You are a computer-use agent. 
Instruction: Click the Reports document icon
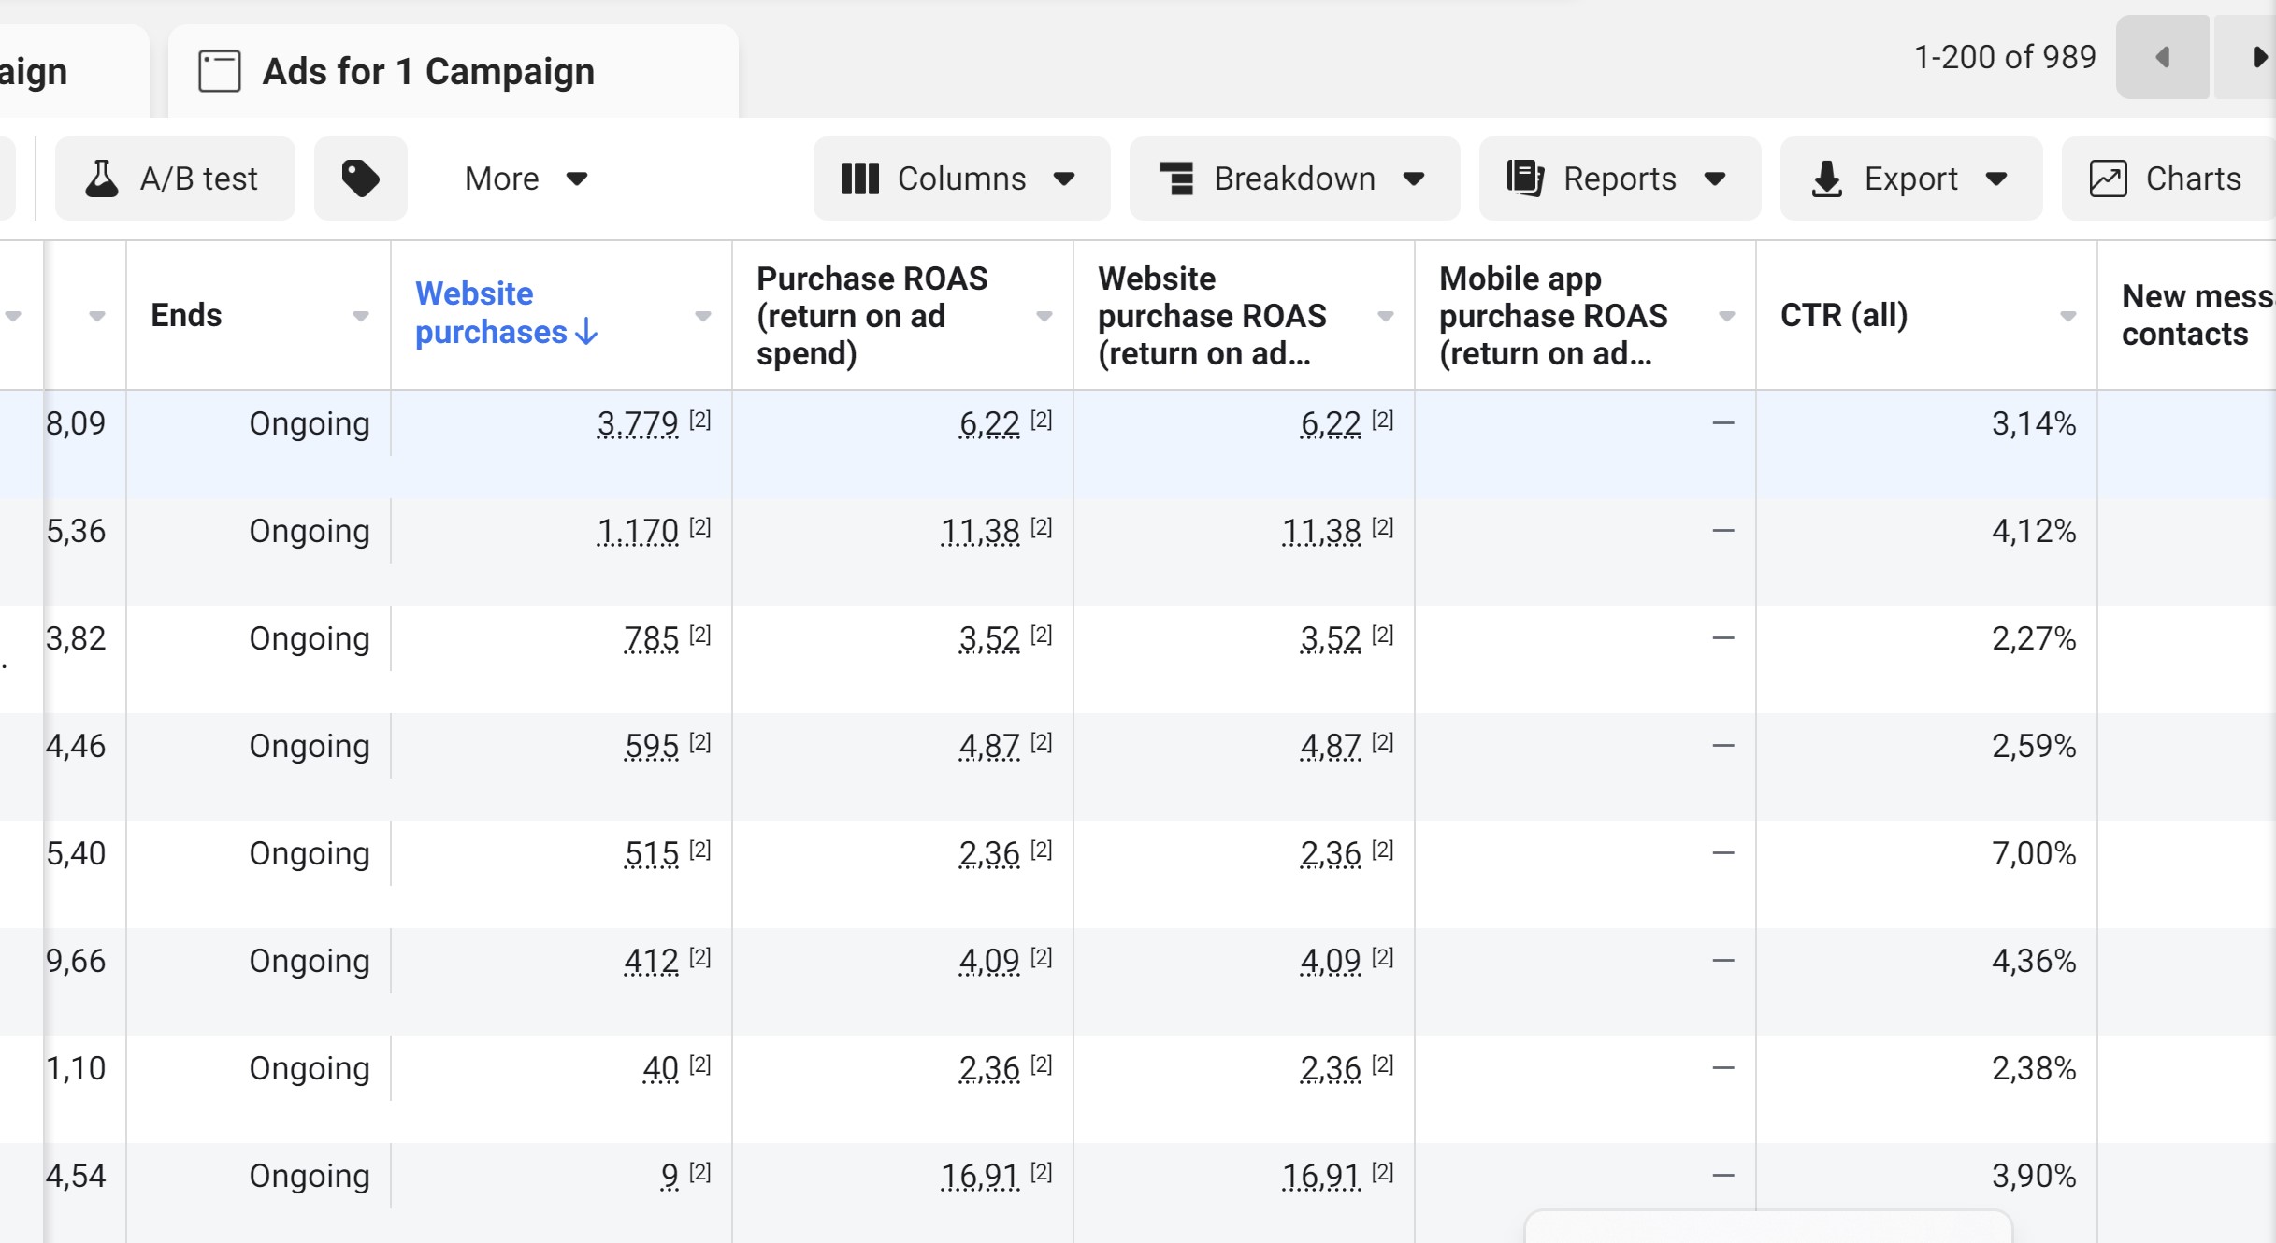tap(1526, 179)
